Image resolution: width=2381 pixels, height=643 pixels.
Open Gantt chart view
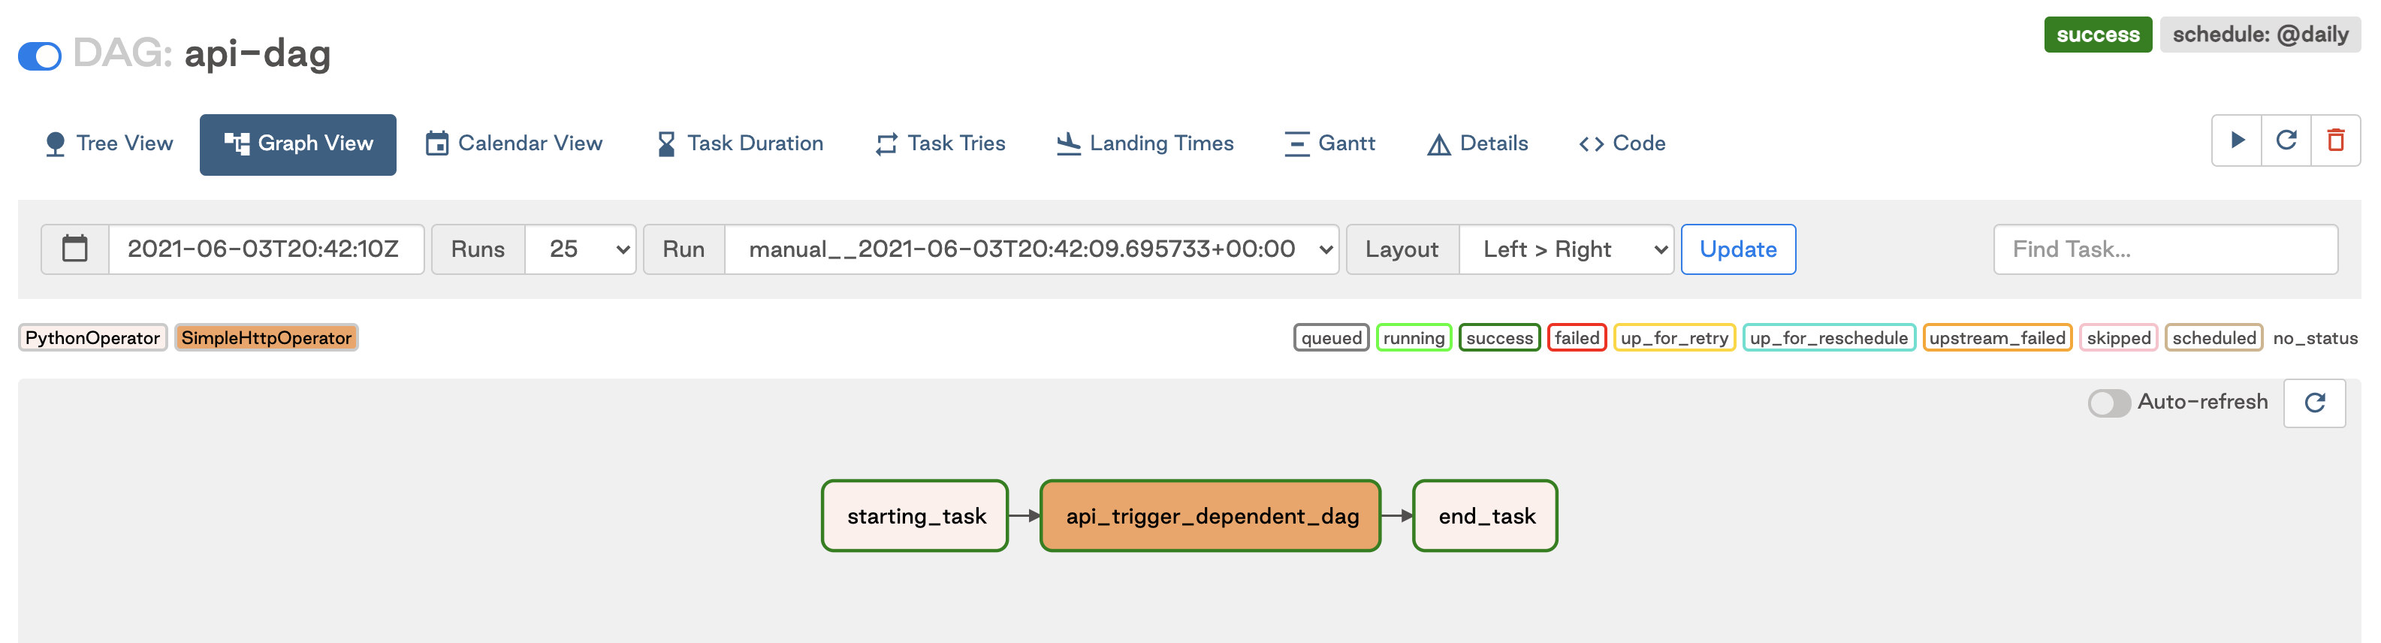coord(1329,144)
